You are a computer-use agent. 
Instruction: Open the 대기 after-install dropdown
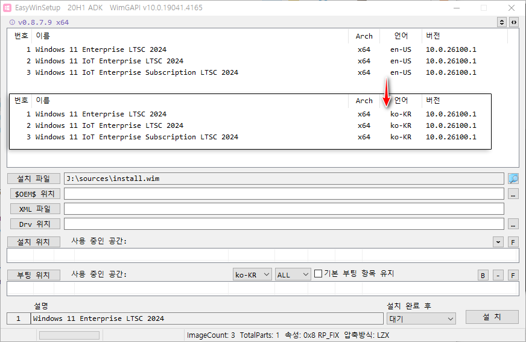tap(421, 318)
